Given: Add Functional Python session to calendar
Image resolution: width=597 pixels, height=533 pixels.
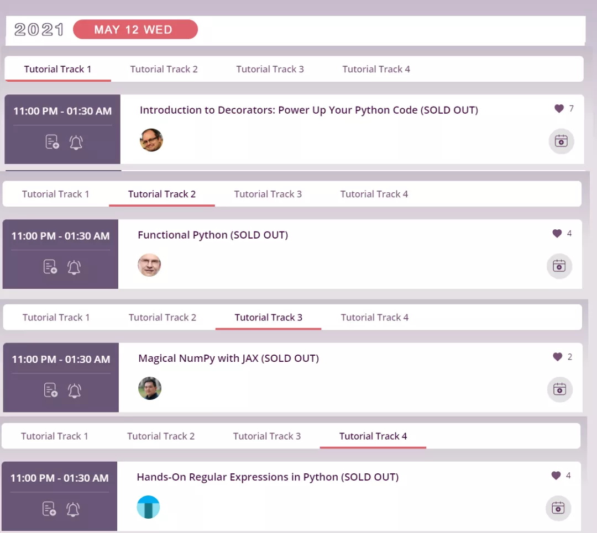Looking at the screenshot, I should (559, 266).
